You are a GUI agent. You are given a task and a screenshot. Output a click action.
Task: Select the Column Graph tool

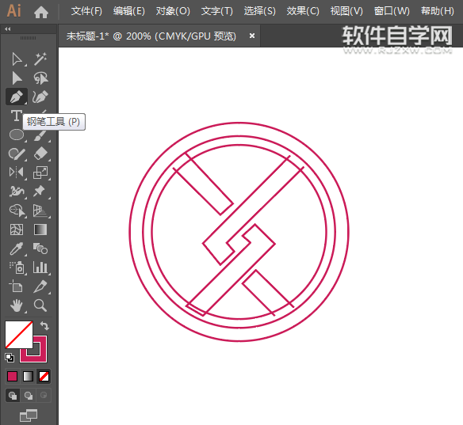(x=40, y=267)
